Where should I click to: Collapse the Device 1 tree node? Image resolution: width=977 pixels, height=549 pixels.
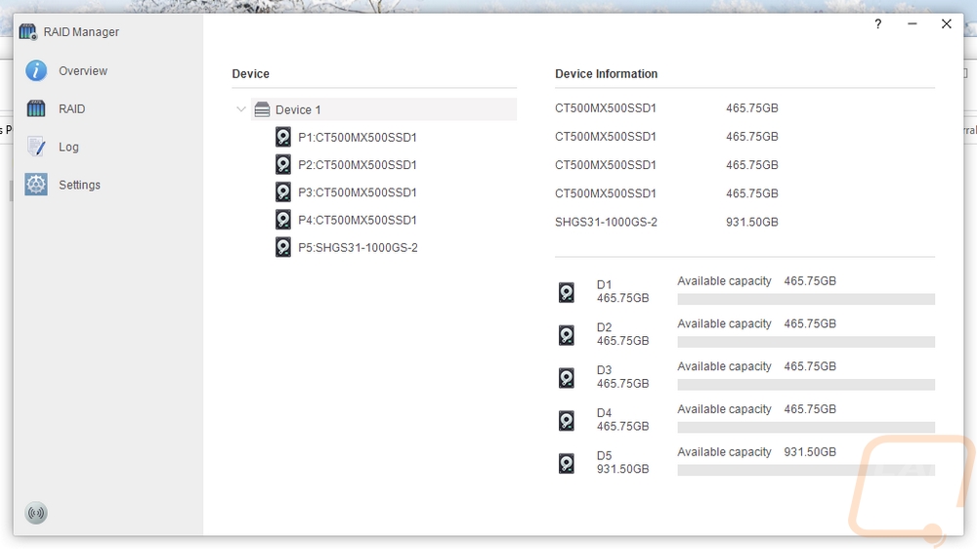pyautogui.click(x=241, y=109)
